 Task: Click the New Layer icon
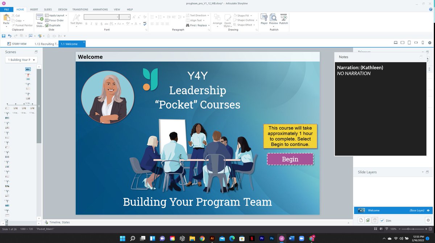(361, 220)
